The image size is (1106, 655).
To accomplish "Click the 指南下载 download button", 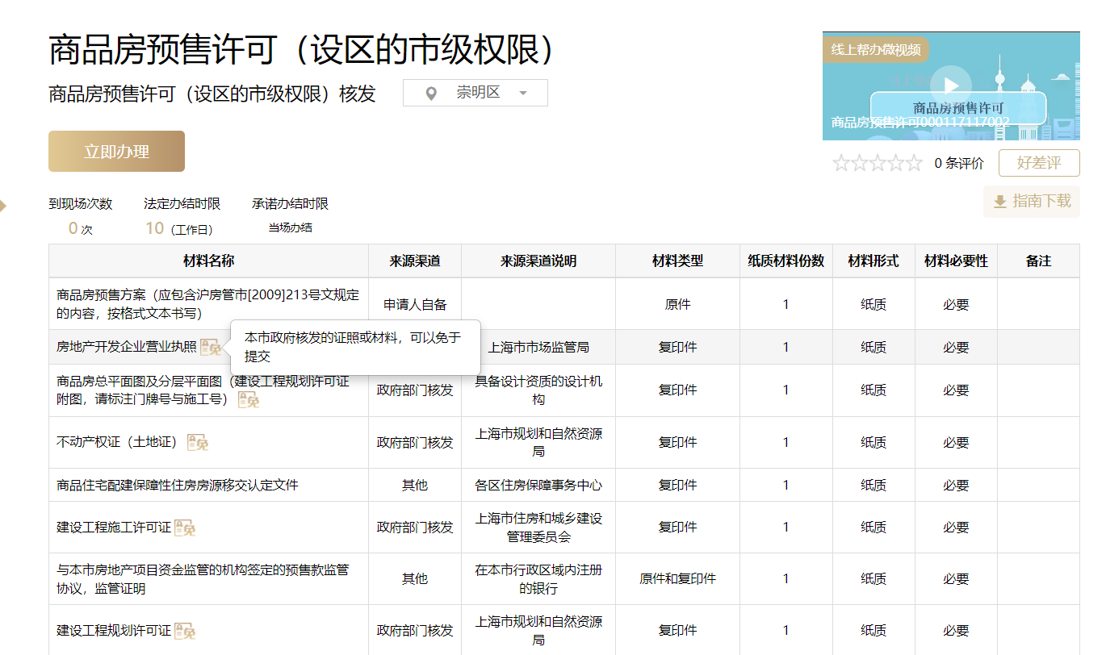I will click(x=1031, y=201).
